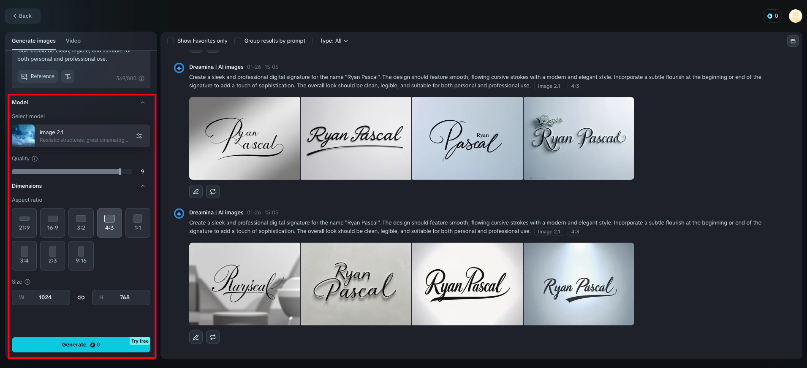Image resolution: width=807 pixels, height=368 pixels.
Task: Click the Quality info icon
Action: pos(35,159)
